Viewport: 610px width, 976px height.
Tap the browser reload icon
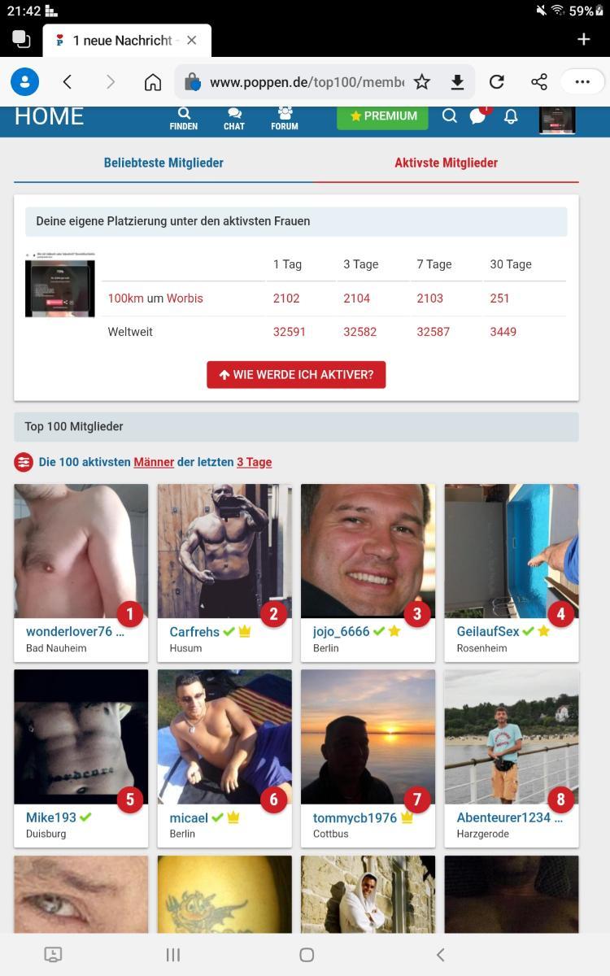pos(496,81)
